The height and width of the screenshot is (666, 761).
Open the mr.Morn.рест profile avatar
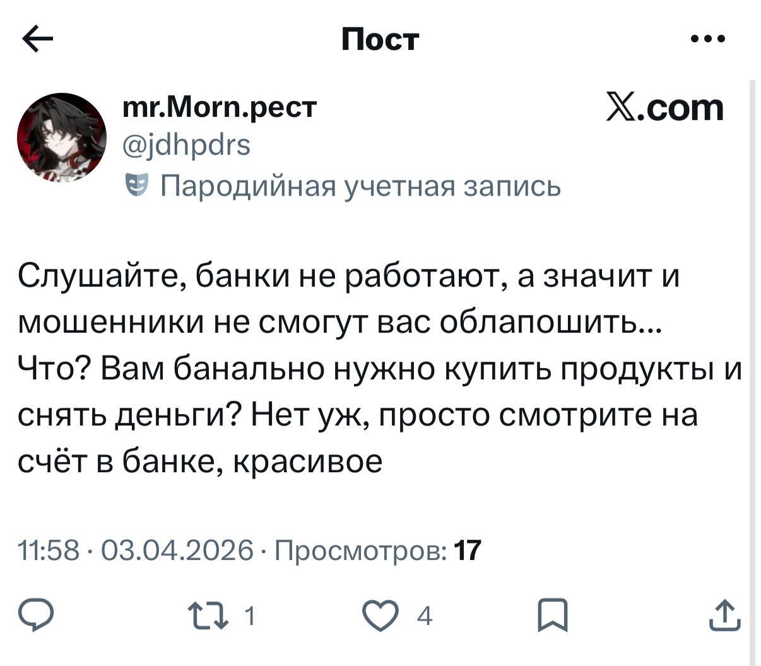[61, 137]
